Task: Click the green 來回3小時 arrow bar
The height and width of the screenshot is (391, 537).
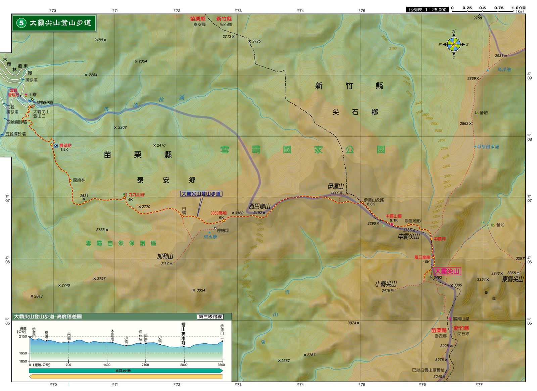Action: pyautogui.click(x=126, y=371)
